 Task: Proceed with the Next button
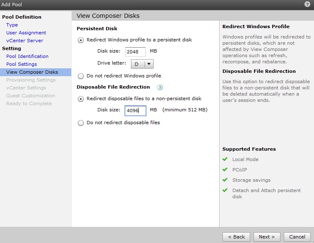tap(267, 237)
